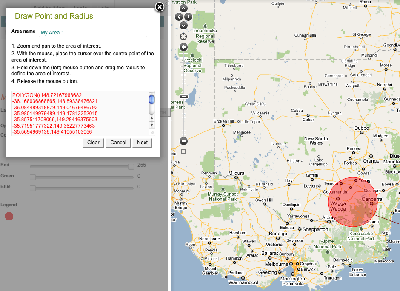Click the zoom-to-box icon below zoom bar
400x291 pixels.
pyautogui.click(x=183, y=151)
